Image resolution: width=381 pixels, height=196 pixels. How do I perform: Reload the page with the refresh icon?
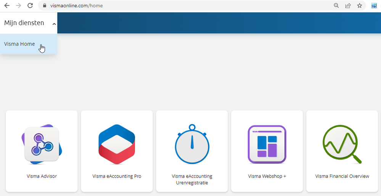pyautogui.click(x=30, y=6)
